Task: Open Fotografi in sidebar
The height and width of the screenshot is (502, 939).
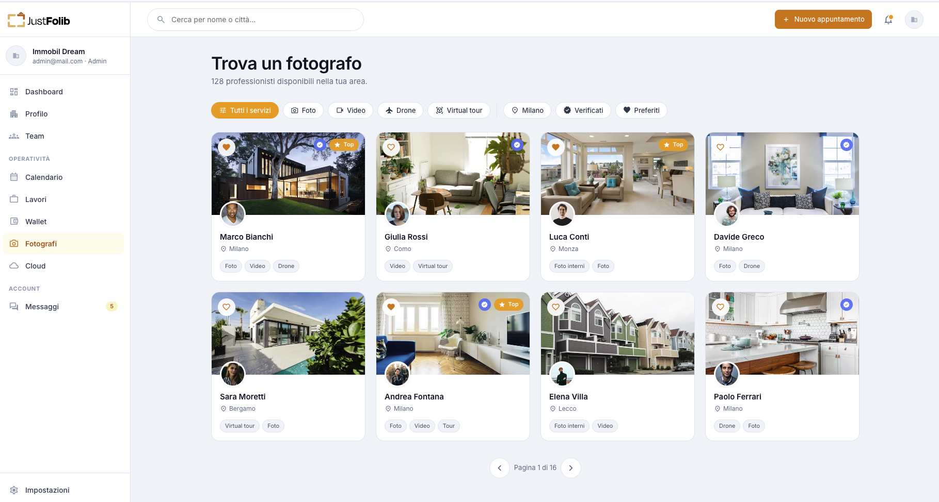Action: coord(63,244)
